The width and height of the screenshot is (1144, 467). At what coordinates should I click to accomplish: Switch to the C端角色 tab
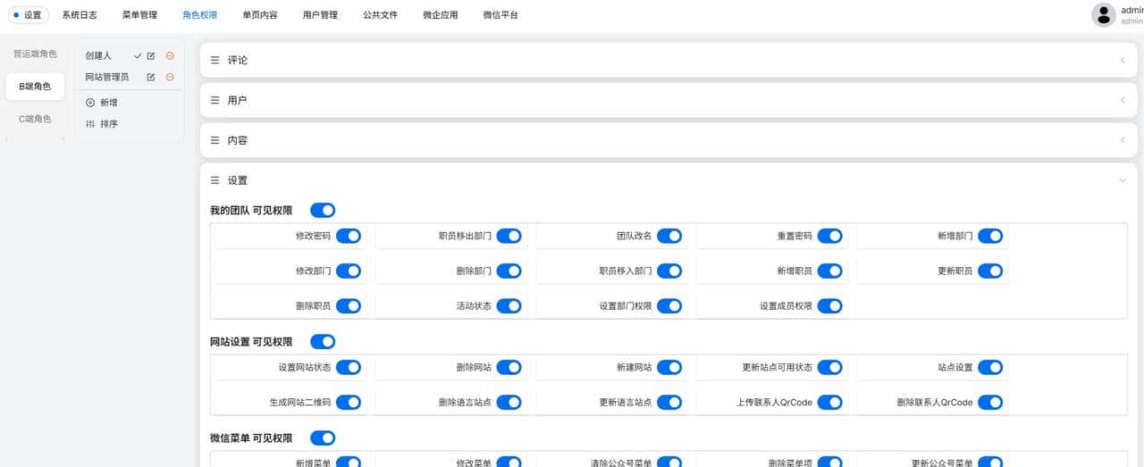tap(35, 119)
